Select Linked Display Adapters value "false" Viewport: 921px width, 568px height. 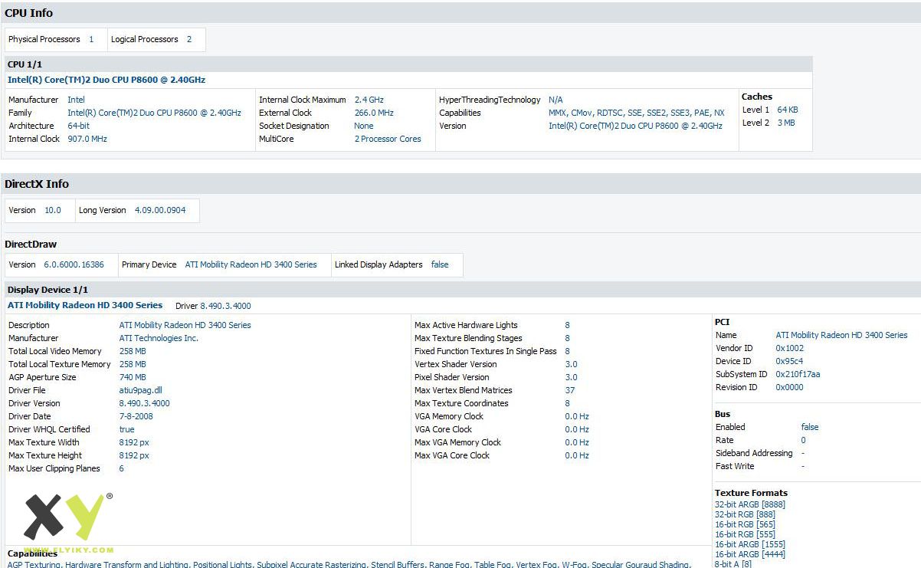point(440,264)
